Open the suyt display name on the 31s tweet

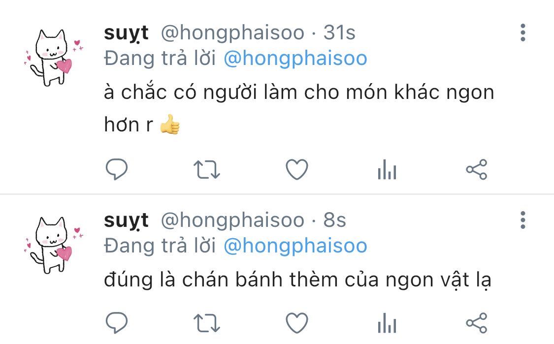pos(126,33)
